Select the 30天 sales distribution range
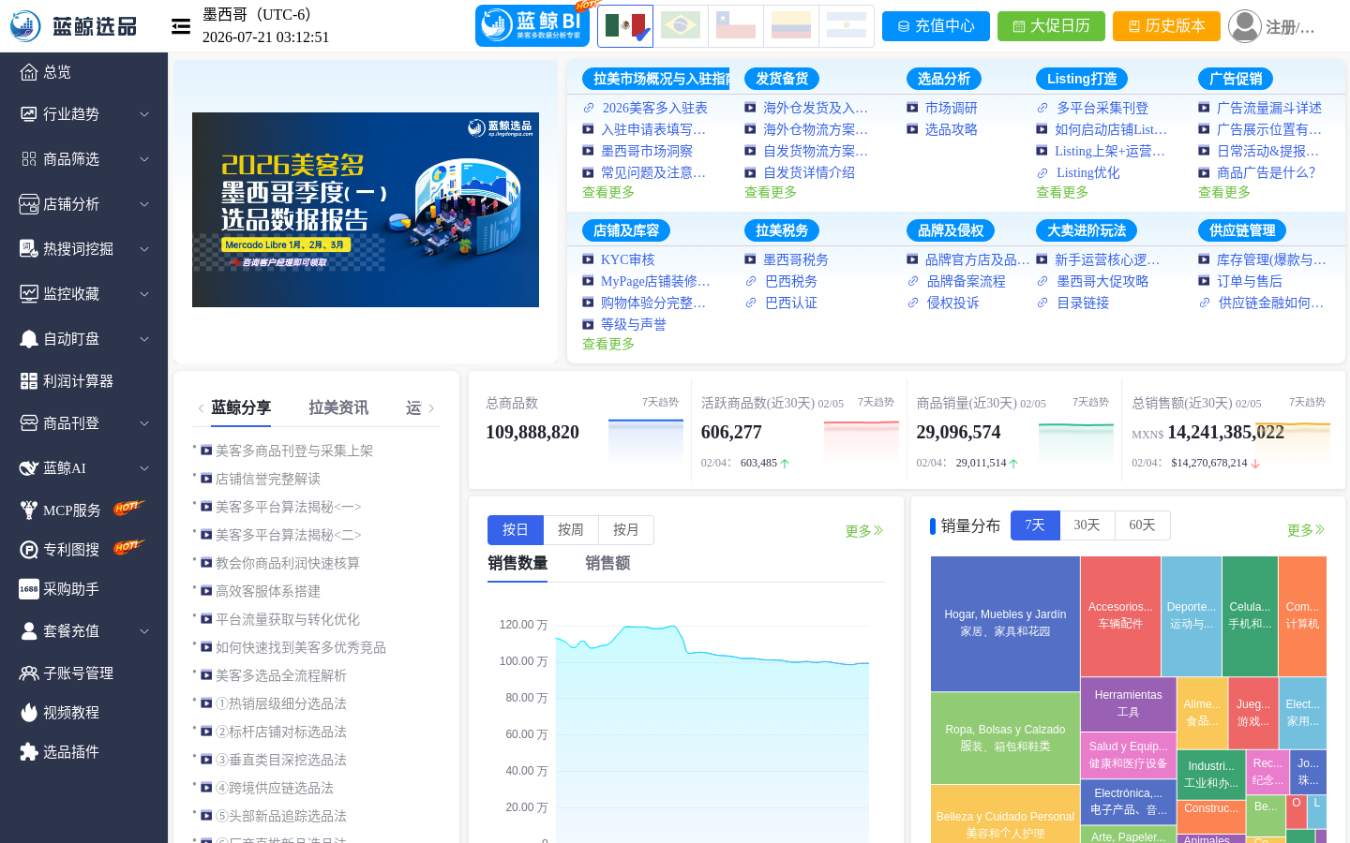The height and width of the screenshot is (843, 1350). click(x=1087, y=525)
